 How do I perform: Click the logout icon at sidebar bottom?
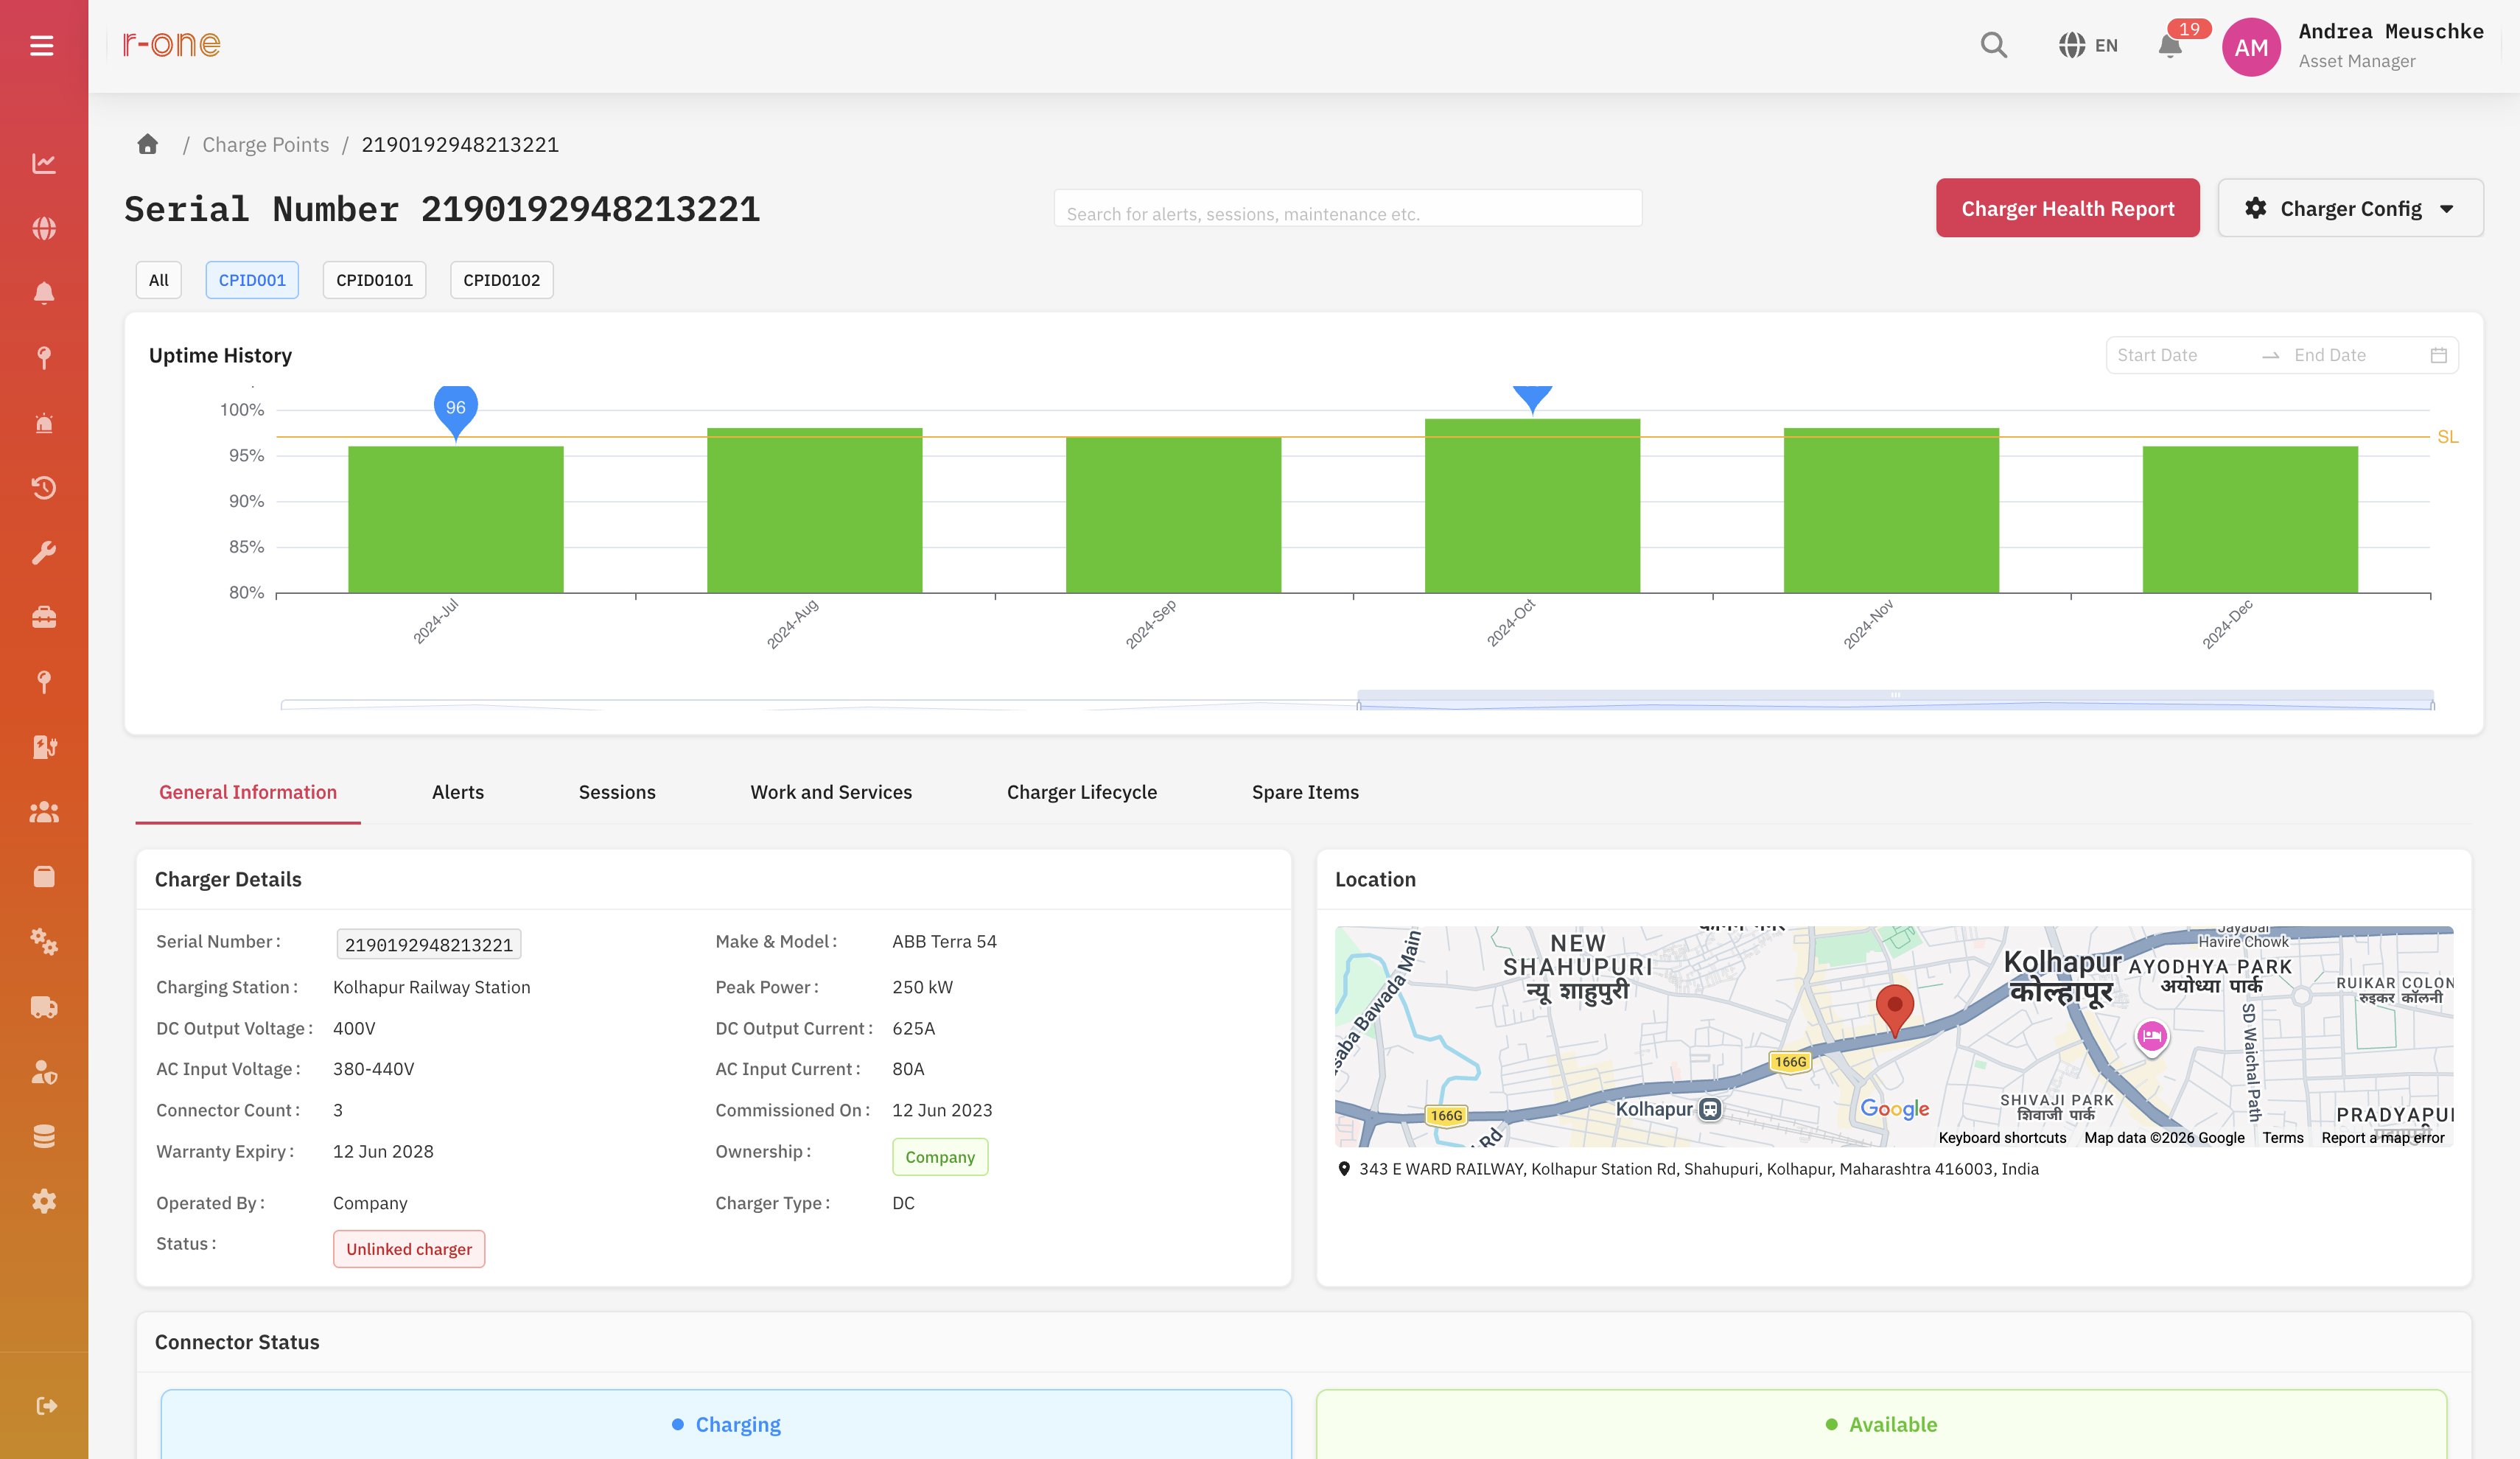click(46, 1405)
